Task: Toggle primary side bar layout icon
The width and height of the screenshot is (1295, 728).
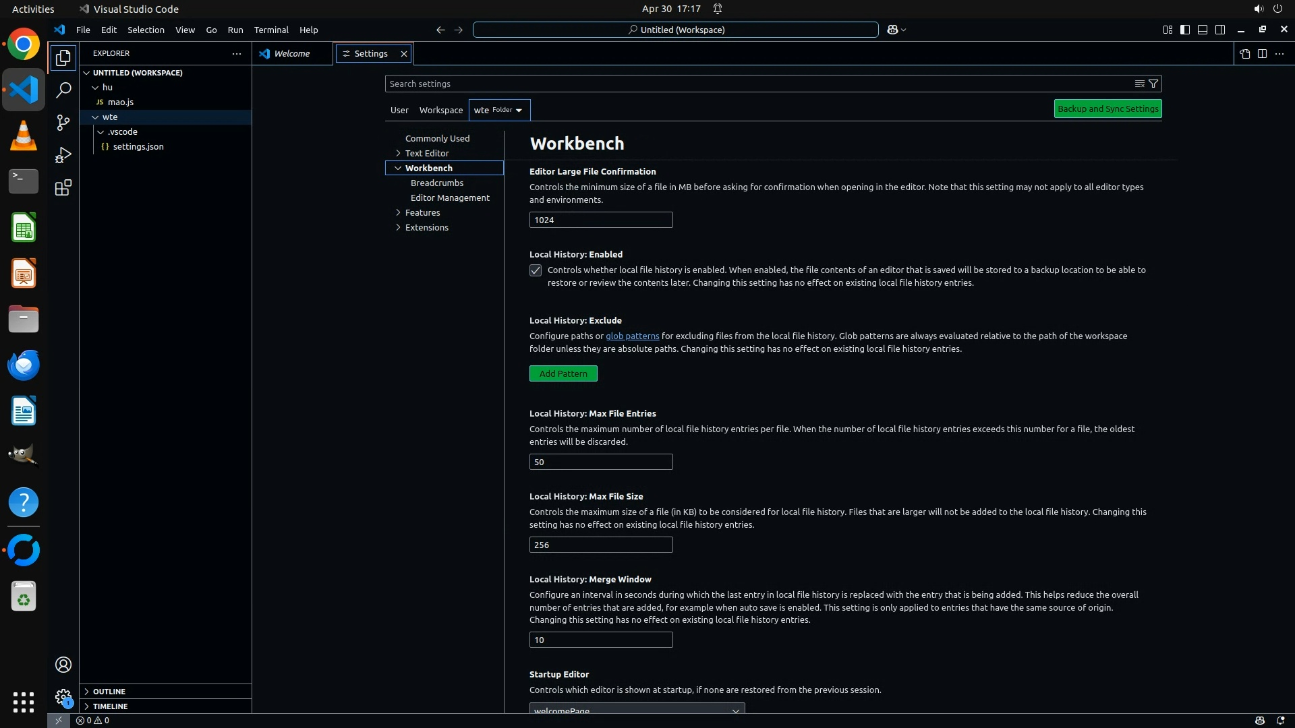Action: pyautogui.click(x=1185, y=30)
